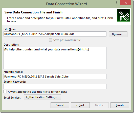Click inside the Description text area
Image resolution: width=134 pixels, height=113 pixels.
click(x=55, y=58)
